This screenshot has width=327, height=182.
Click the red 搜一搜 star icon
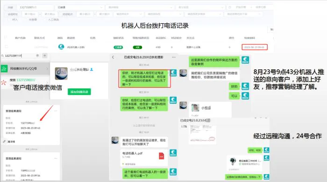4,82
